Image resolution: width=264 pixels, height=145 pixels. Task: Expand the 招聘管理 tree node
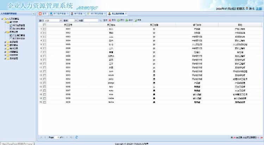click(5, 52)
